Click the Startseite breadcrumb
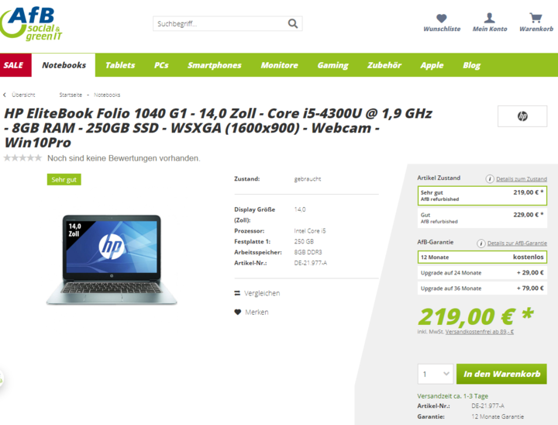 [x=71, y=95]
